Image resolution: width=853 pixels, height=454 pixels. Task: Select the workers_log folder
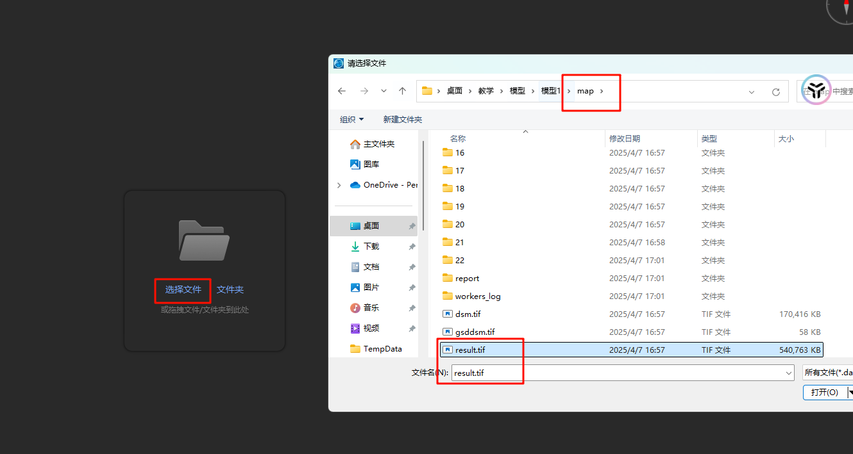point(477,296)
